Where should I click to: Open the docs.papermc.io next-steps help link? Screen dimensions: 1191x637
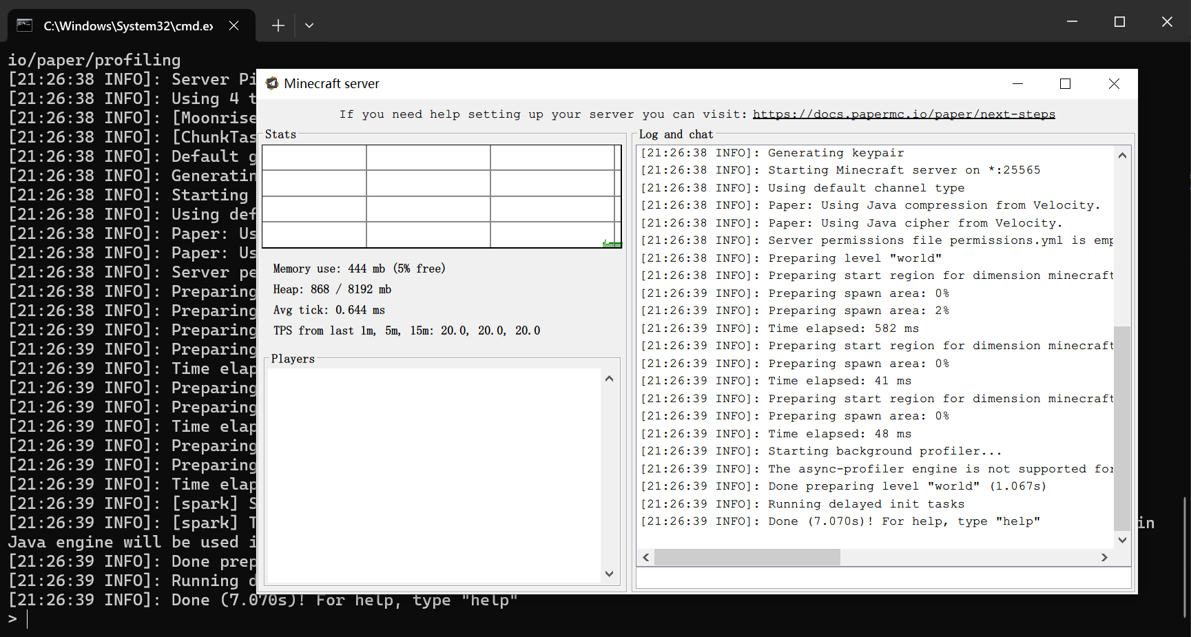(x=904, y=114)
